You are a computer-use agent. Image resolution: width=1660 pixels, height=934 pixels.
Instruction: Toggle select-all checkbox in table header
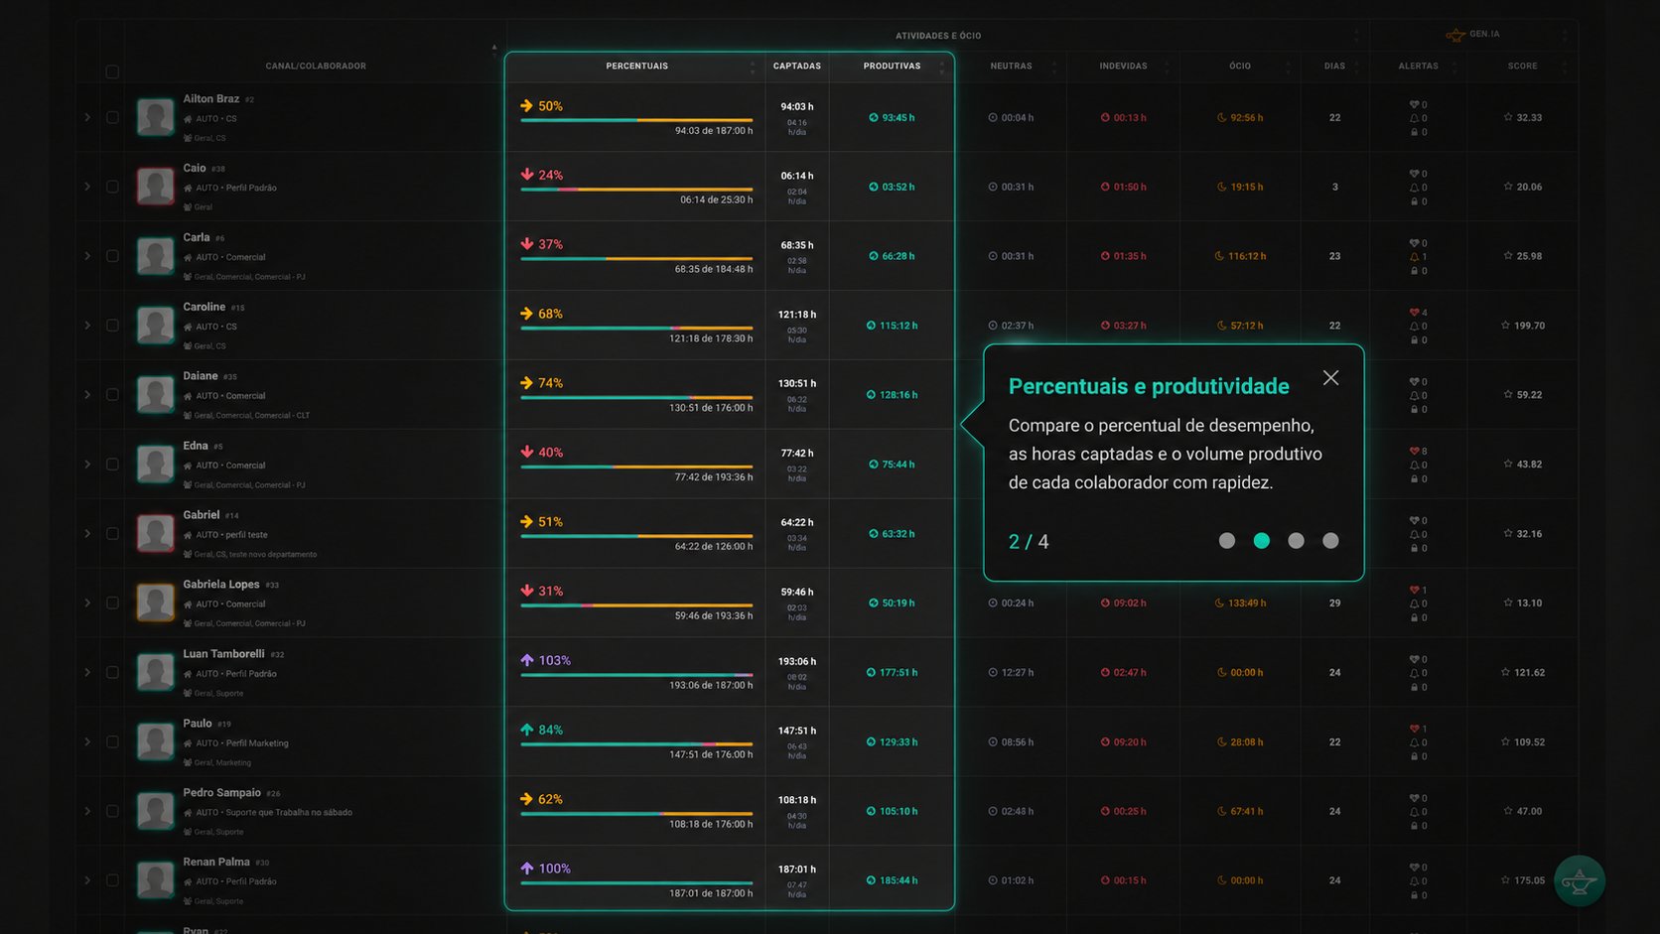point(112,71)
